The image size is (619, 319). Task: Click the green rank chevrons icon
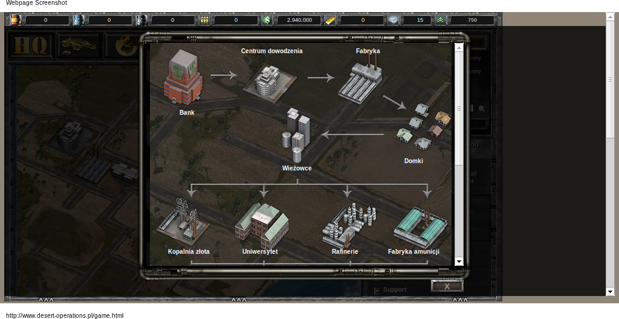coord(441,20)
